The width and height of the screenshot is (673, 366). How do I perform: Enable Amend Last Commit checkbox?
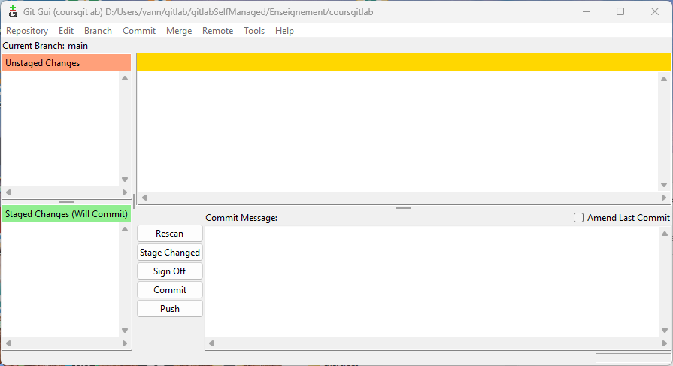point(578,217)
